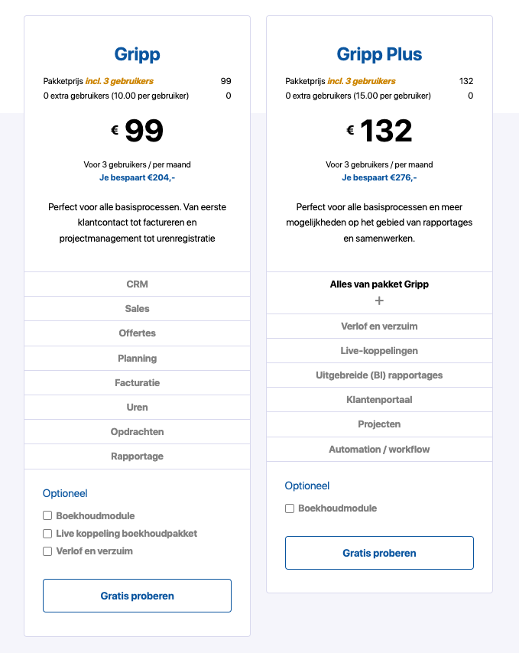Screen dimensions: 519x653
Task: Click the Planning feature row
Action: pos(137,358)
